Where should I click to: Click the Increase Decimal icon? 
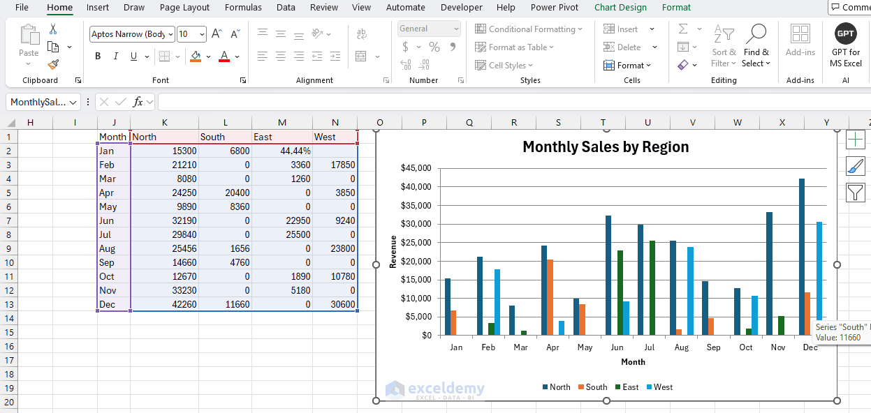click(406, 65)
